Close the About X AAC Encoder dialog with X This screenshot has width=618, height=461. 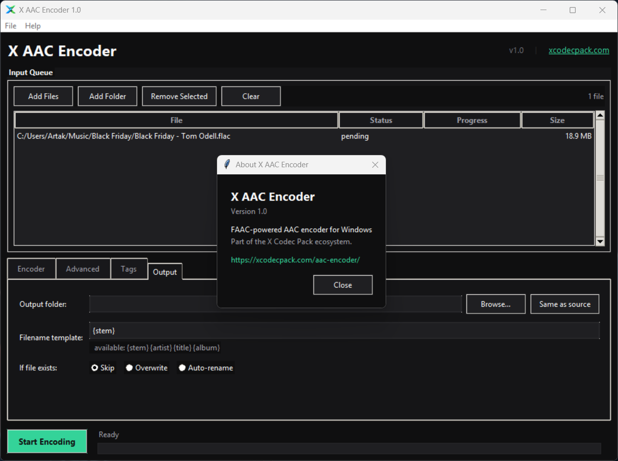pyautogui.click(x=375, y=165)
